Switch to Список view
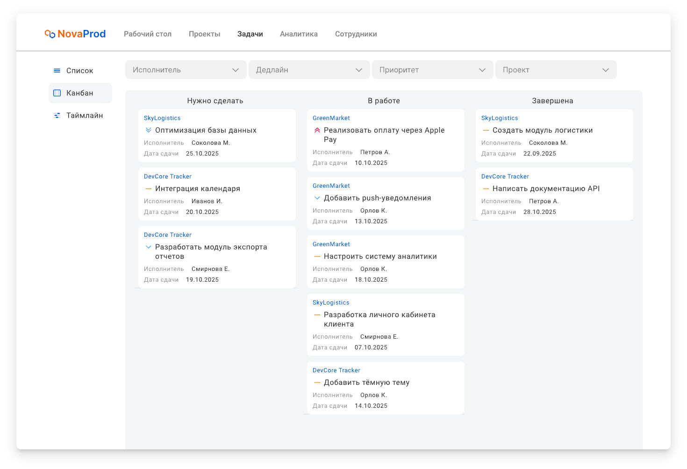 [80, 71]
